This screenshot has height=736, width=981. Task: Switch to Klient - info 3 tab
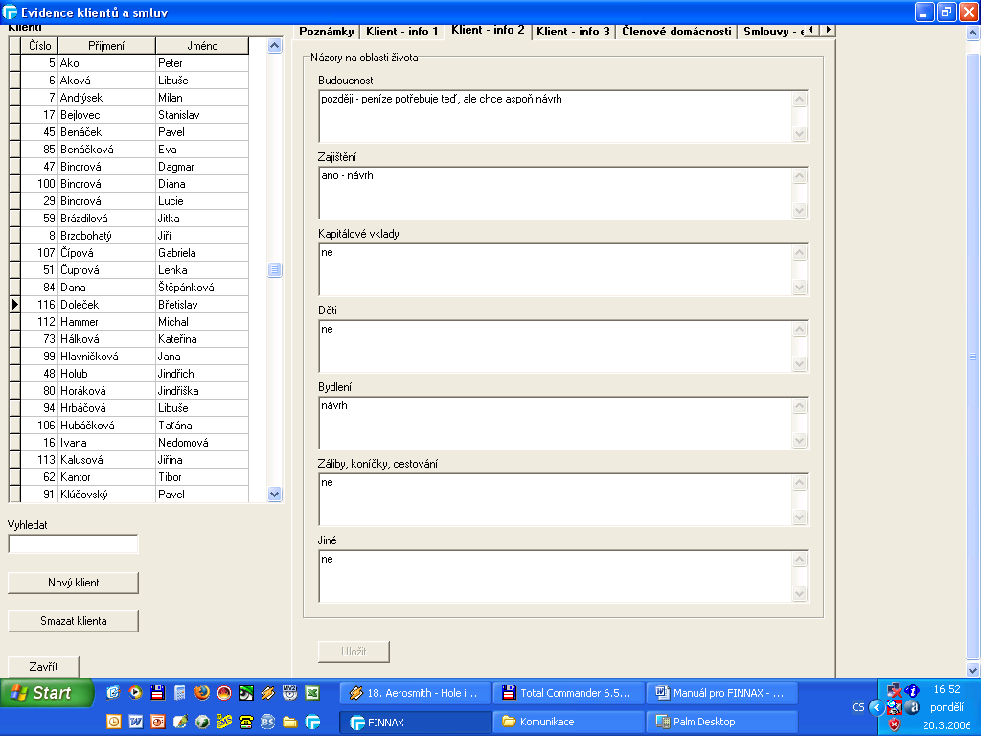click(573, 32)
